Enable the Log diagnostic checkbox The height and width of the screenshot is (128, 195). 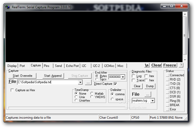[x=133, y=76]
